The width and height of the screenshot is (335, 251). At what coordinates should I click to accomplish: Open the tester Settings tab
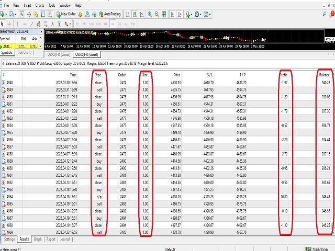coord(9,239)
